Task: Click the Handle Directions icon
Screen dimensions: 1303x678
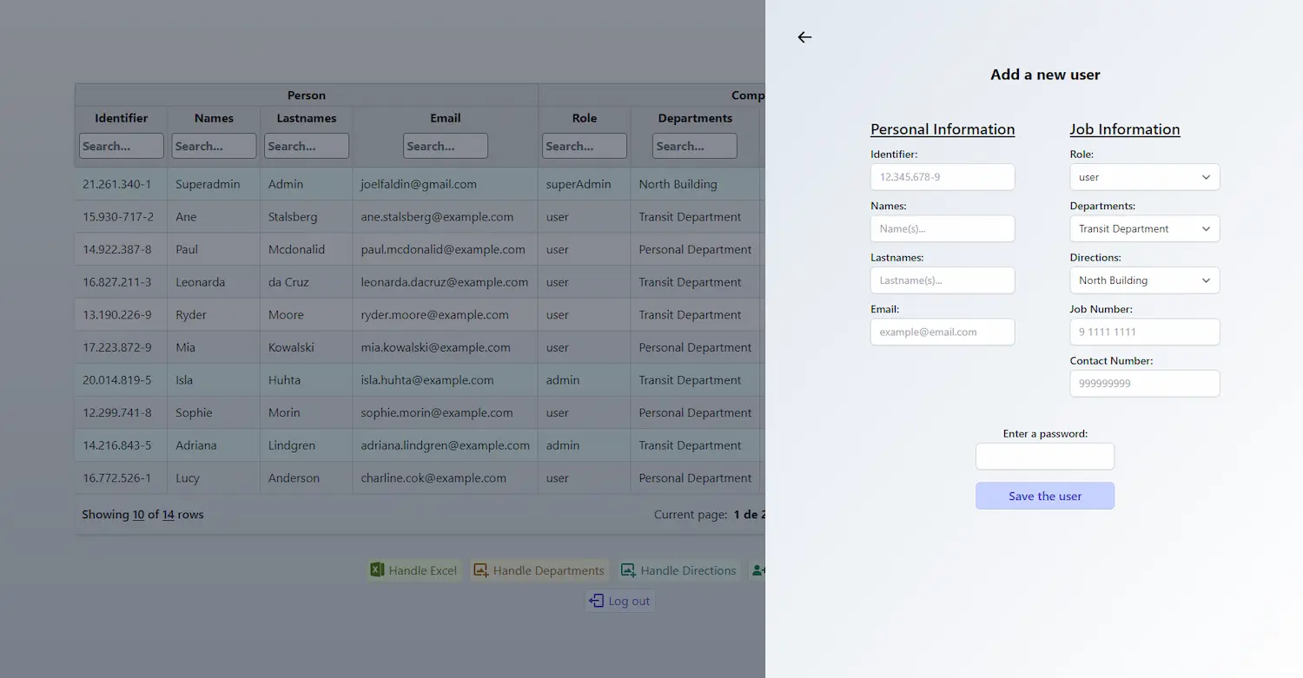Action: (627, 569)
